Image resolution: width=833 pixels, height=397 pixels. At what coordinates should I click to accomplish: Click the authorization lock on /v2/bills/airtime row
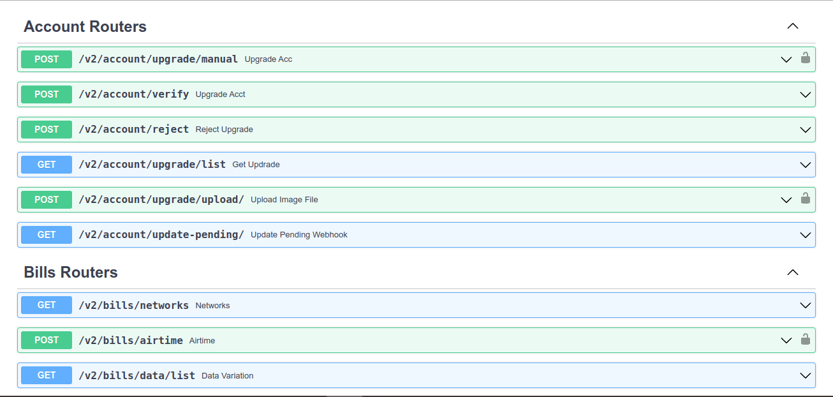(x=806, y=339)
